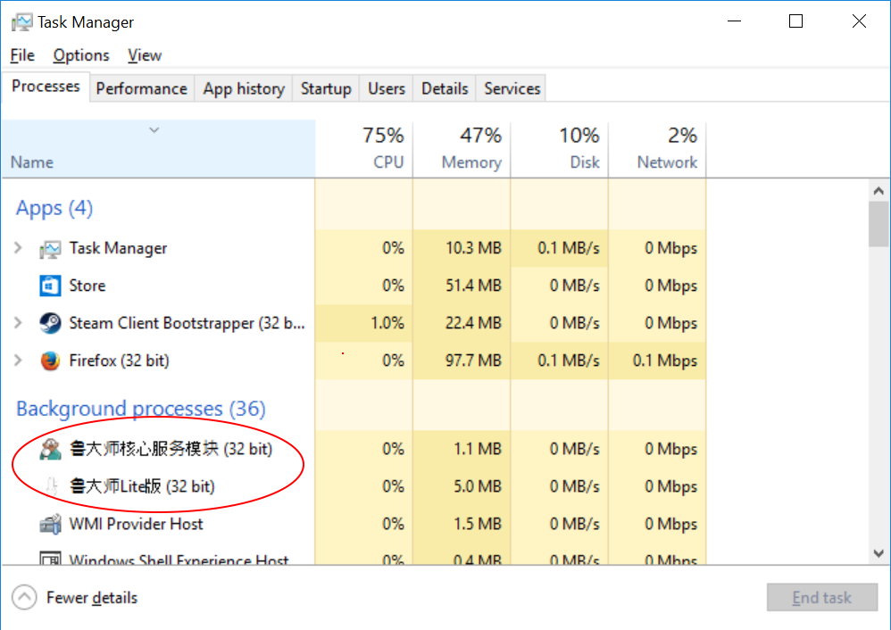Open the Options menu
The height and width of the screenshot is (630, 891).
coord(80,55)
